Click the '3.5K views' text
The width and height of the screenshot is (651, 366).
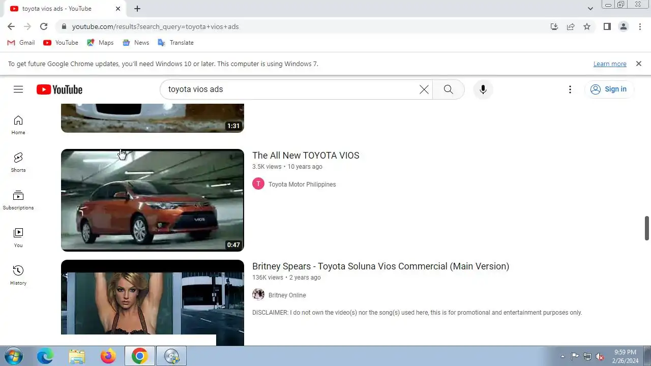pos(267,167)
